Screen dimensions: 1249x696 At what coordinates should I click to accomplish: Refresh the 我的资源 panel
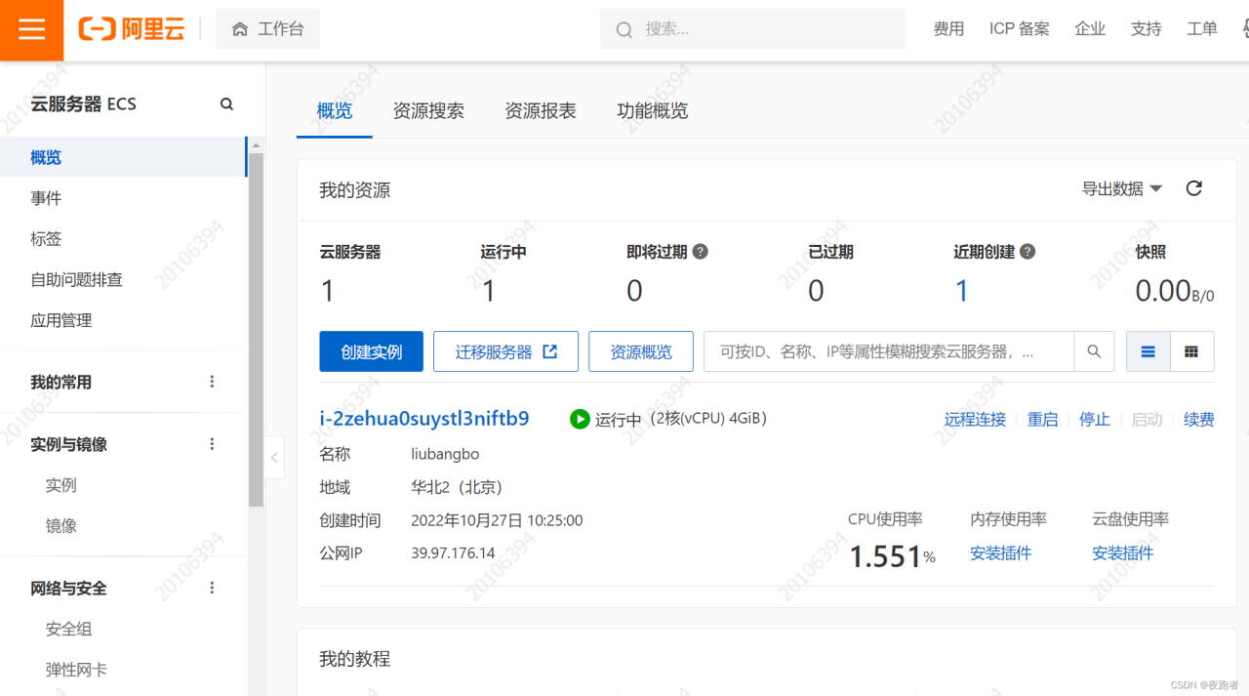1193,188
